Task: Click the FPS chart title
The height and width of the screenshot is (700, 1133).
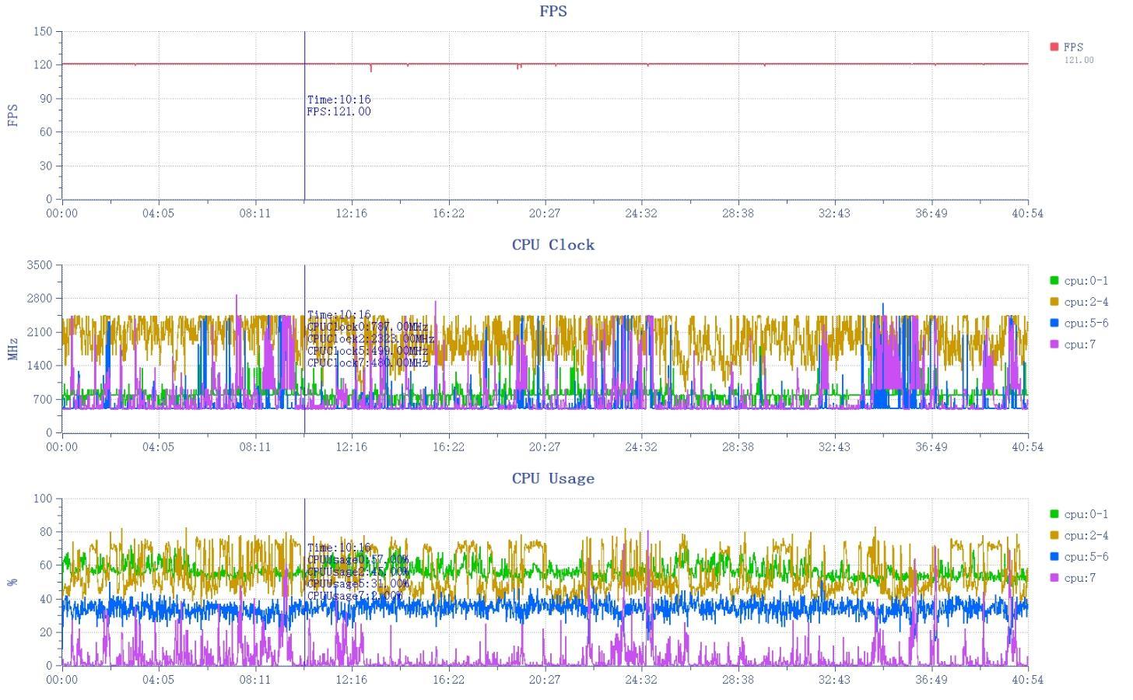Action: [x=553, y=11]
